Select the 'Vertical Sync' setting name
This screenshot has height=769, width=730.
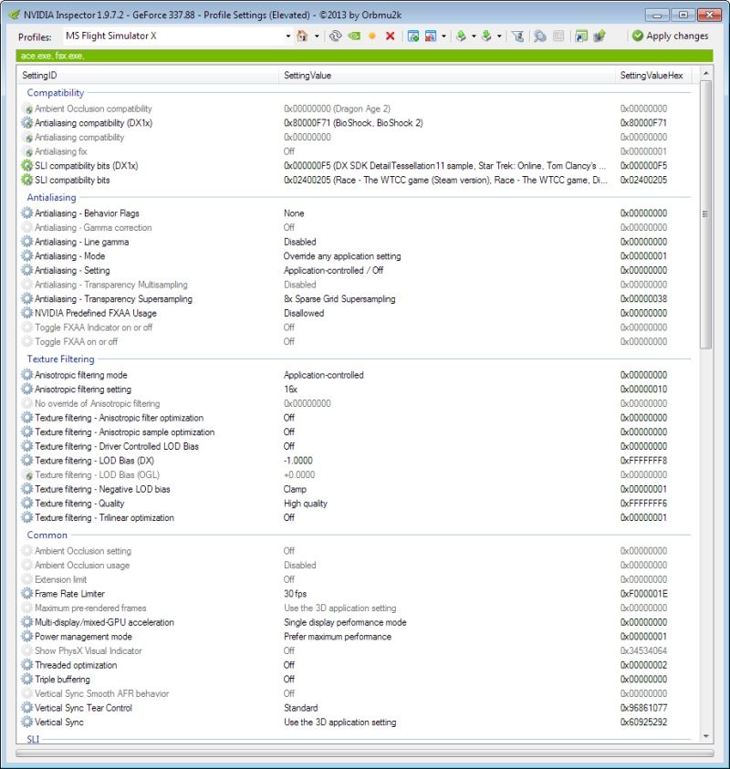[59, 722]
